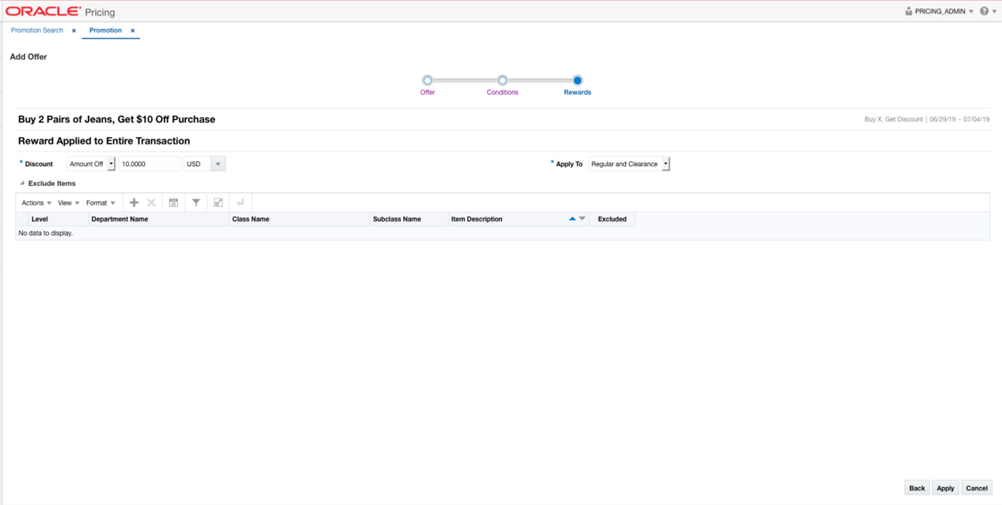This screenshot has width=1002, height=505.
Task: Collapse the Exclude Items section
Action: click(22, 183)
